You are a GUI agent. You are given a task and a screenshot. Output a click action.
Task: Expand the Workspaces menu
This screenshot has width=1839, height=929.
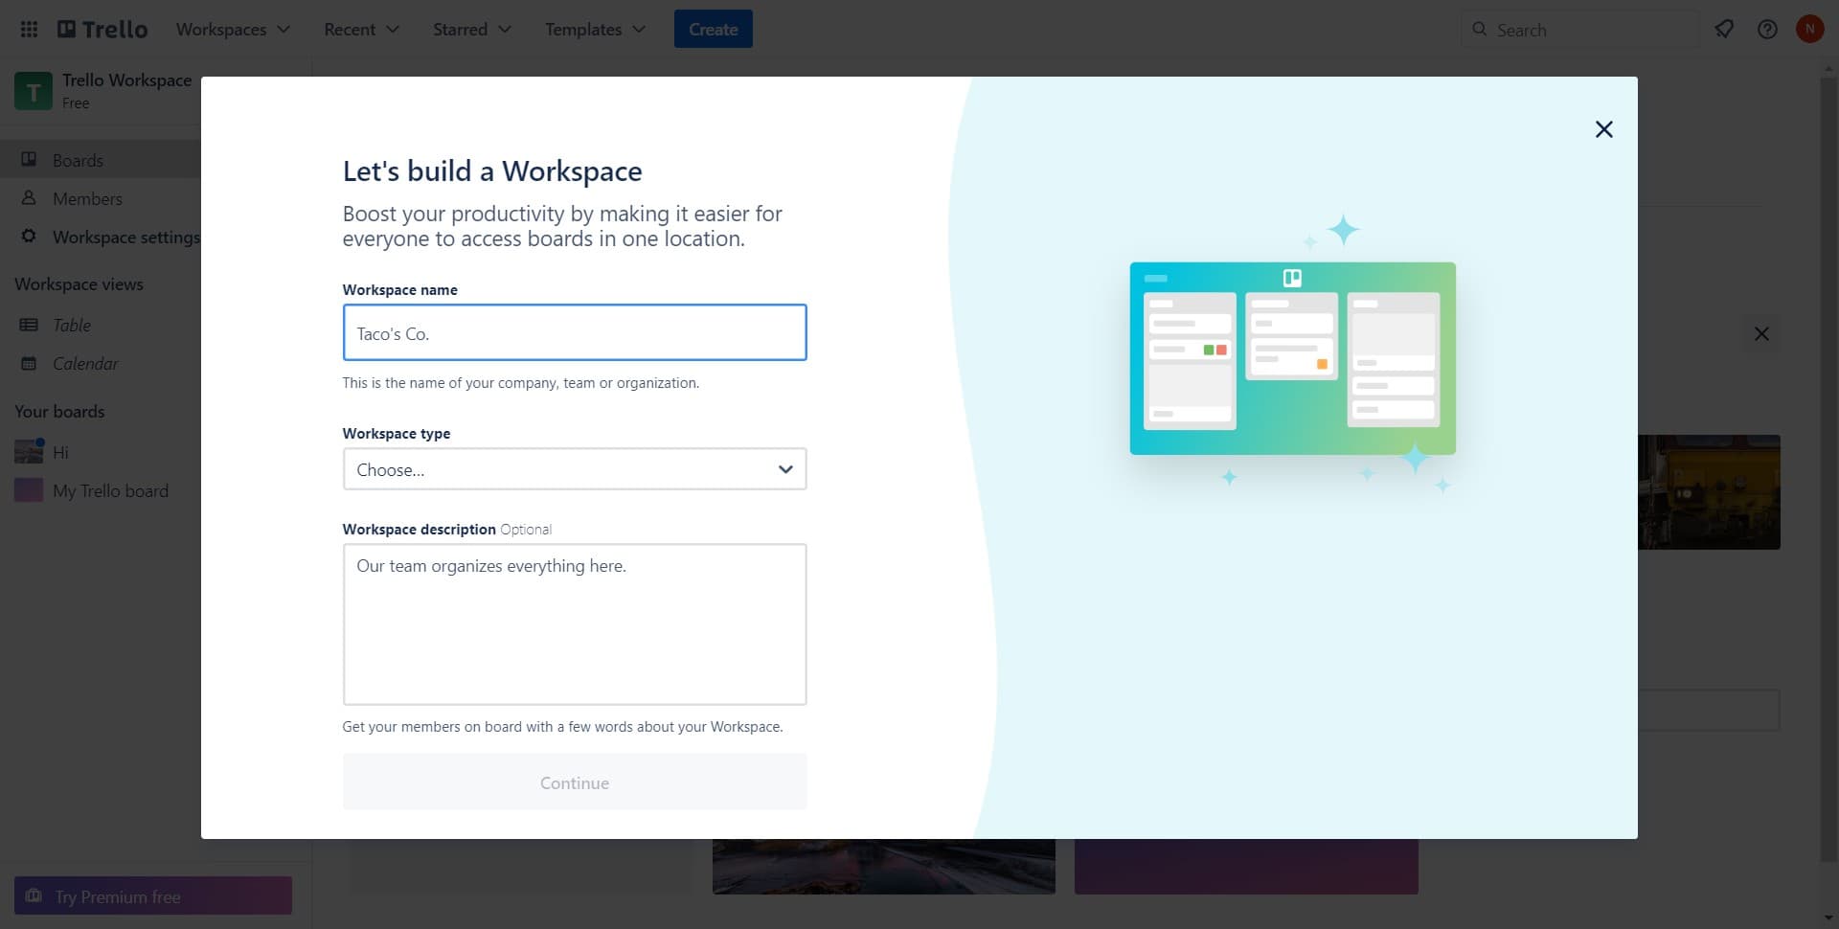pos(232,29)
